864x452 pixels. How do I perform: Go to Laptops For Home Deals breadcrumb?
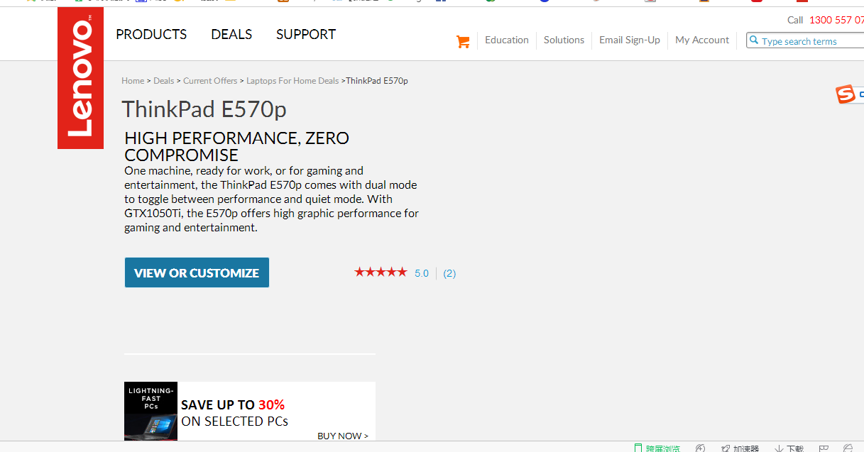pos(292,81)
